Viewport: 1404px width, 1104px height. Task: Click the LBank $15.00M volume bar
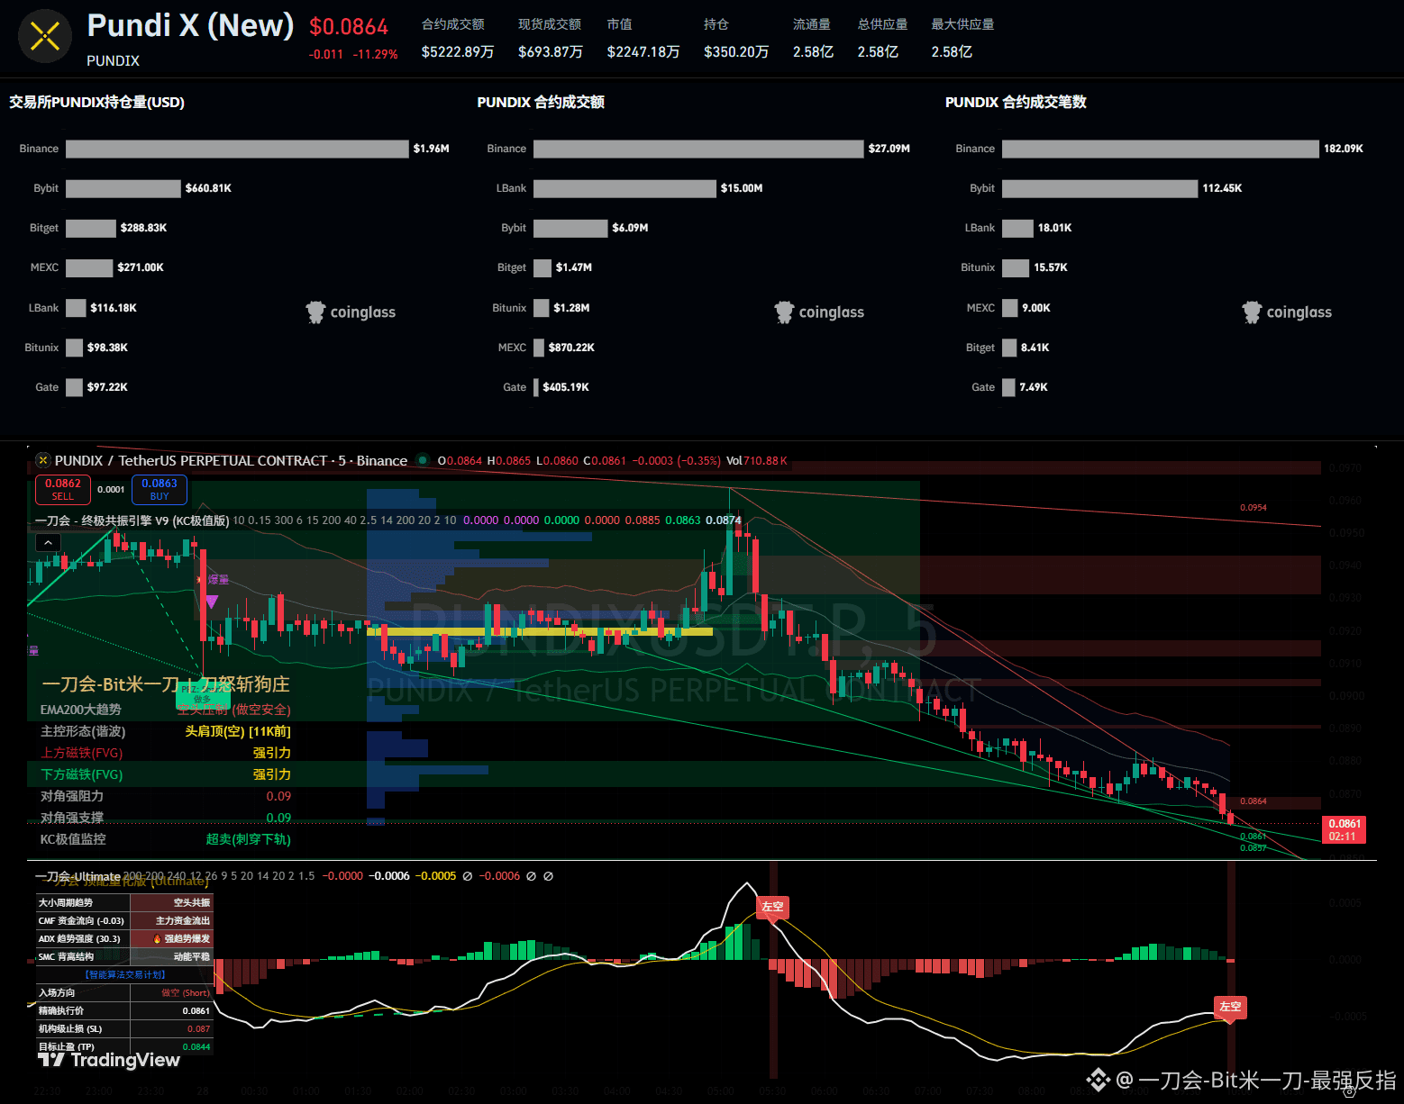[x=625, y=188]
